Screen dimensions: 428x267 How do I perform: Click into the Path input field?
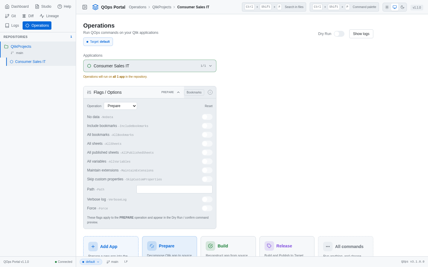coord(174,189)
